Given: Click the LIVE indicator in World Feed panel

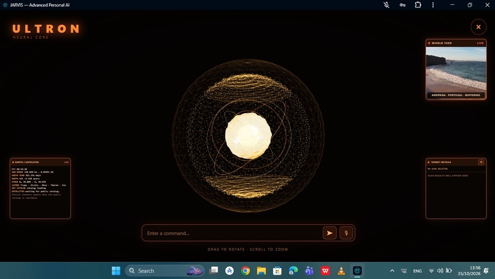Looking at the screenshot, I should [x=480, y=43].
